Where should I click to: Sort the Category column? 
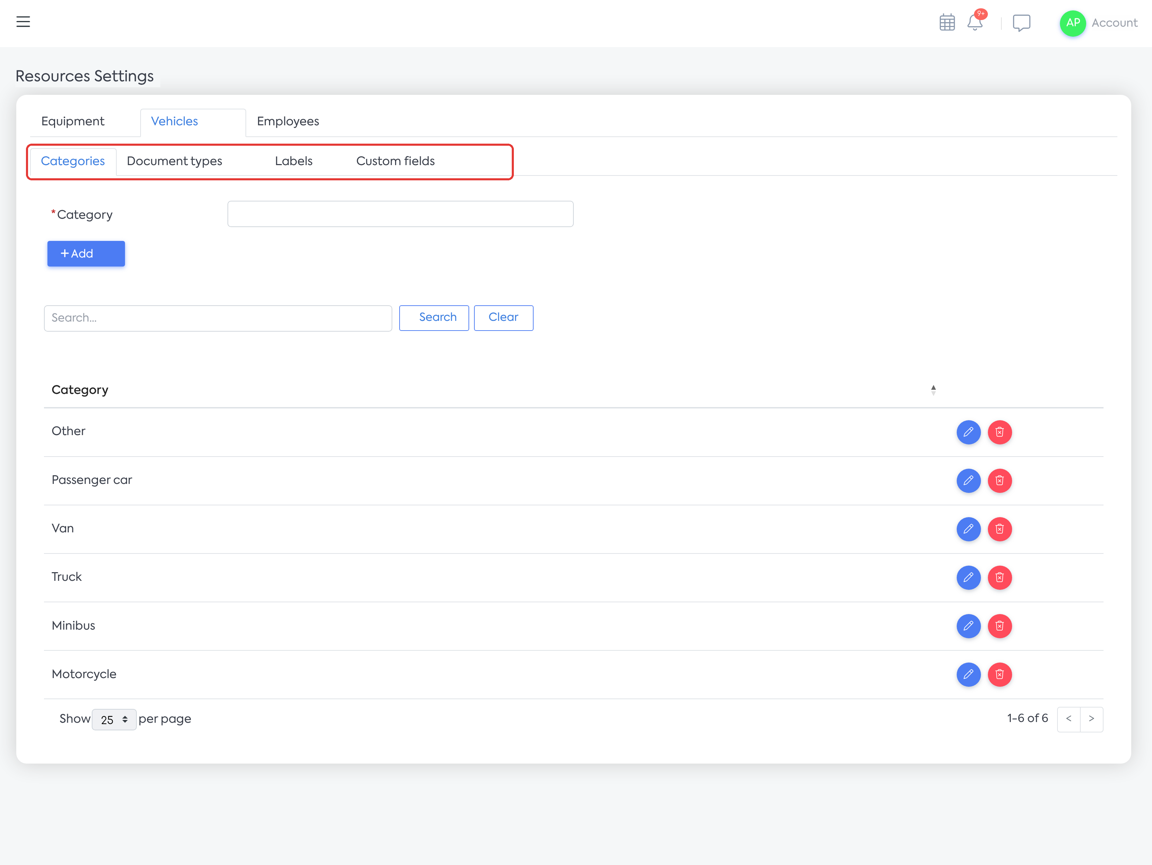tap(933, 390)
